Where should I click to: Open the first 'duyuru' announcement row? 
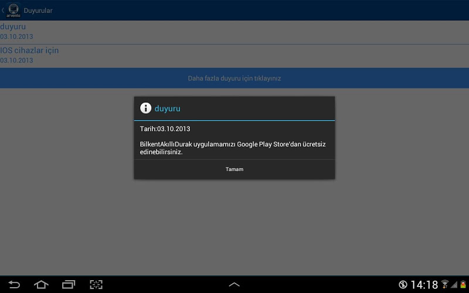click(x=235, y=32)
